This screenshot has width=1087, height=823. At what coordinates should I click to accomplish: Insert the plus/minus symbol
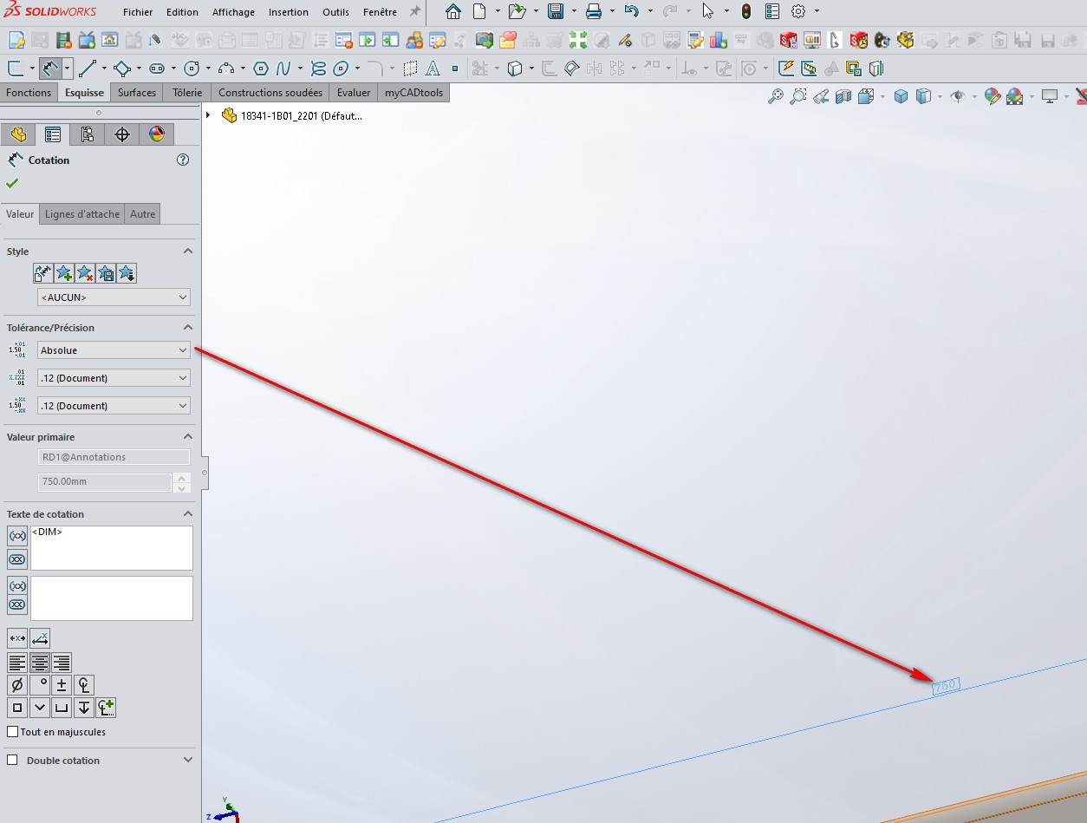[62, 685]
